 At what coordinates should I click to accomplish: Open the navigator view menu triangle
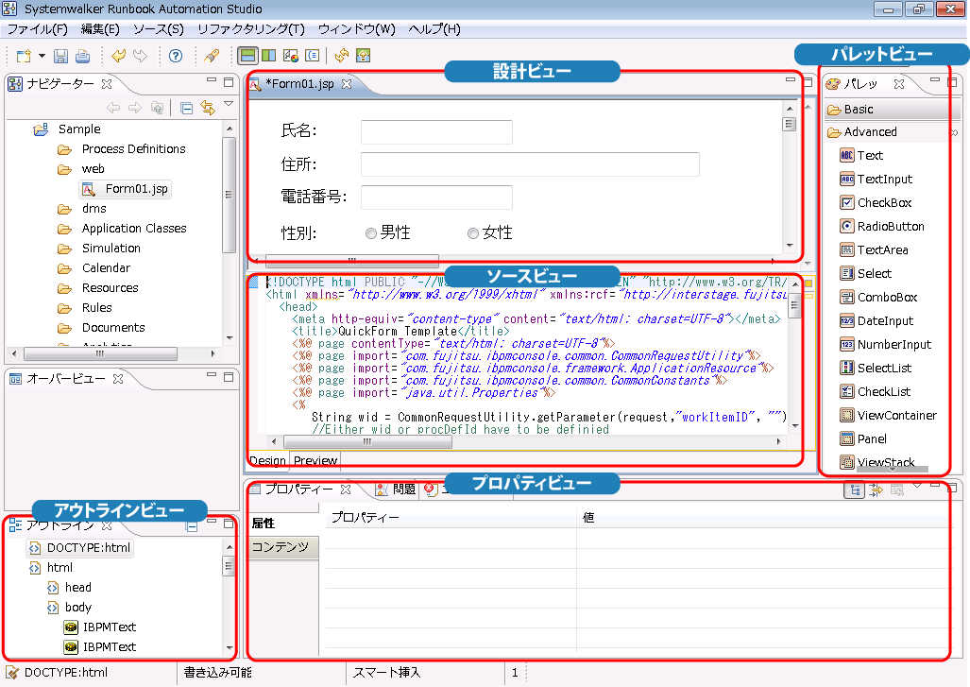229,104
